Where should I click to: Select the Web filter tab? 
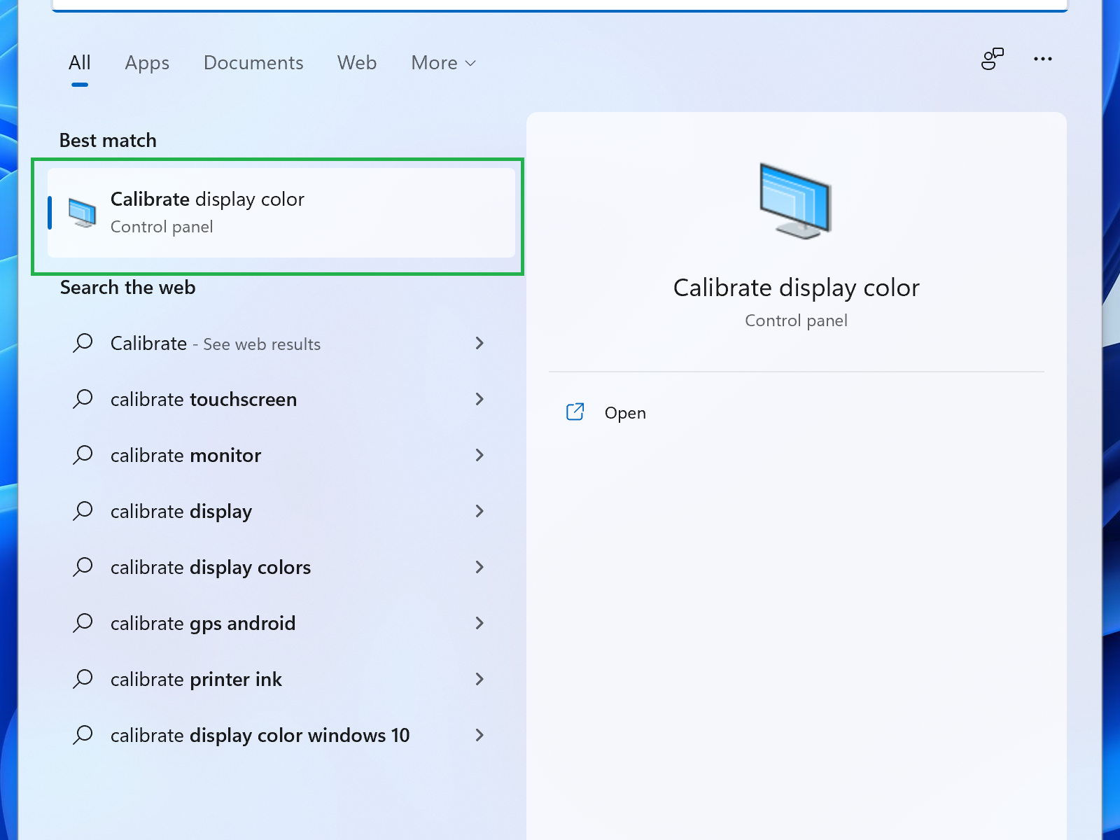357,63
